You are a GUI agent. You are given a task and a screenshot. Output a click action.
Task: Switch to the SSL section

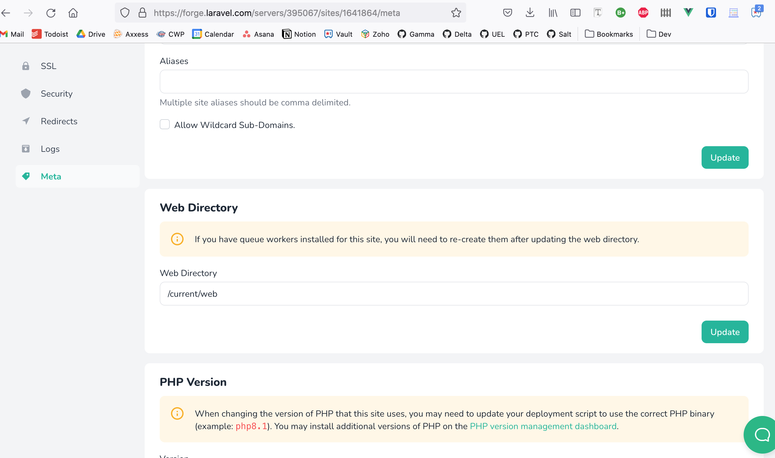pyautogui.click(x=48, y=66)
